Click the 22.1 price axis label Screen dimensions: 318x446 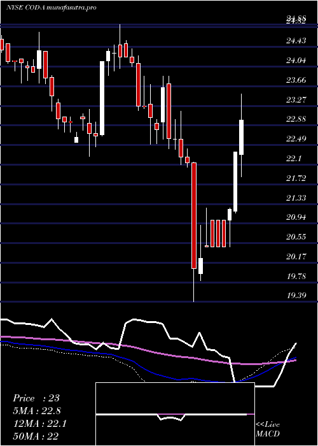click(294, 159)
